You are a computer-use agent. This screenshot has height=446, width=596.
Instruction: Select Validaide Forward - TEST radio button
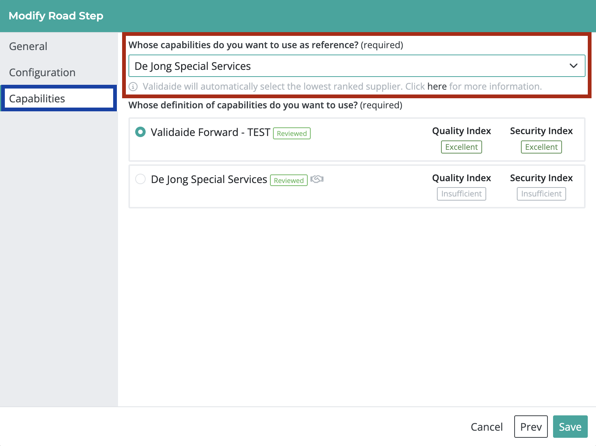(140, 132)
